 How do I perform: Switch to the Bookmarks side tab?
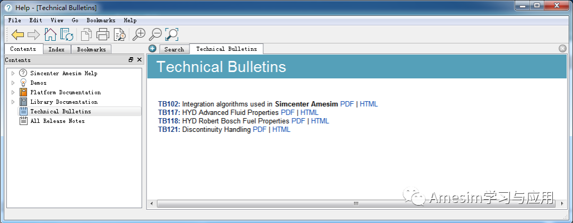click(x=91, y=49)
